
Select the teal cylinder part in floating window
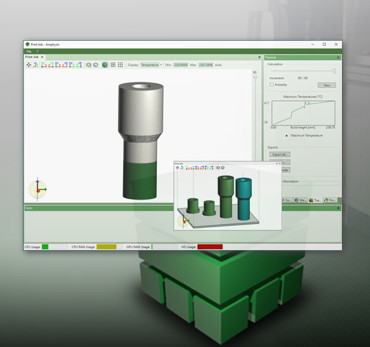click(x=244, y=199)
